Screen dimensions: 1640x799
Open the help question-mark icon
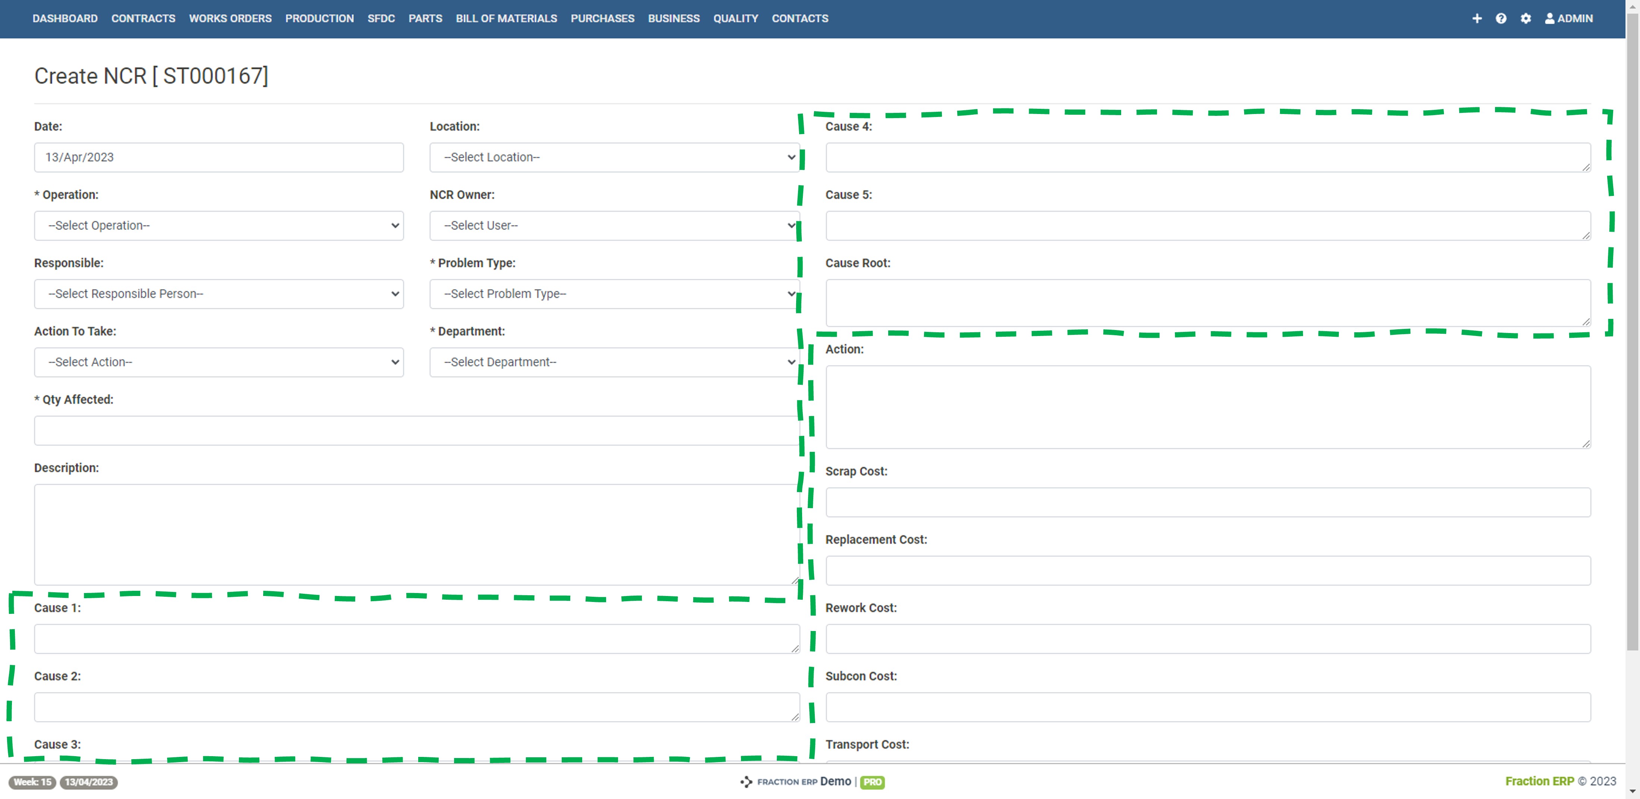1501,19
